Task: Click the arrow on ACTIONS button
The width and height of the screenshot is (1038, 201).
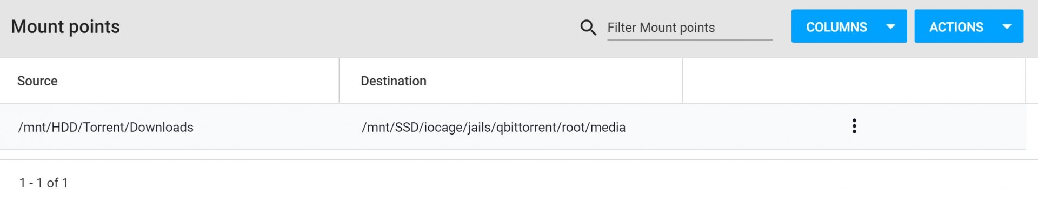Action: pos(1007,26)
